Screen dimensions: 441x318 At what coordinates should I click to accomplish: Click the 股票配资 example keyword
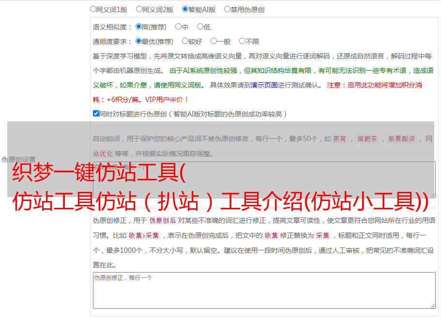[x=402, y=139]
